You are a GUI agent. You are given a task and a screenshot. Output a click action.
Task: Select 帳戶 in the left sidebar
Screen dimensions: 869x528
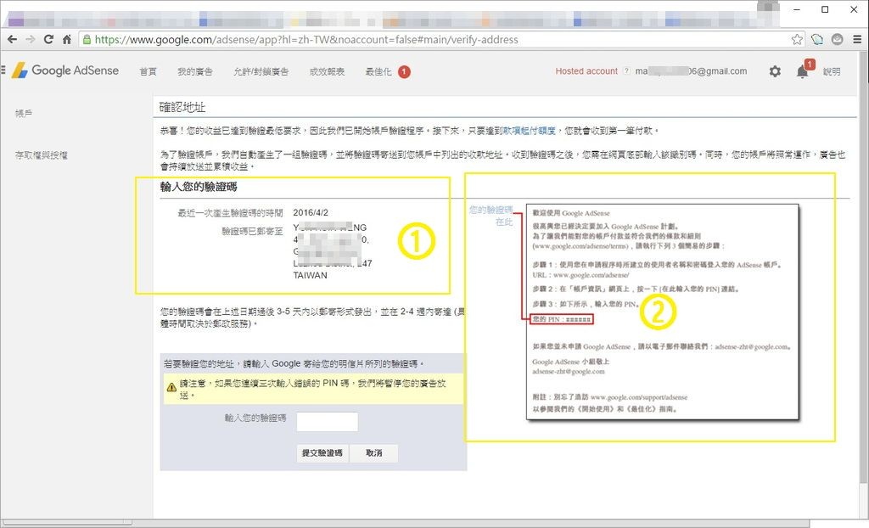point(23,113)
